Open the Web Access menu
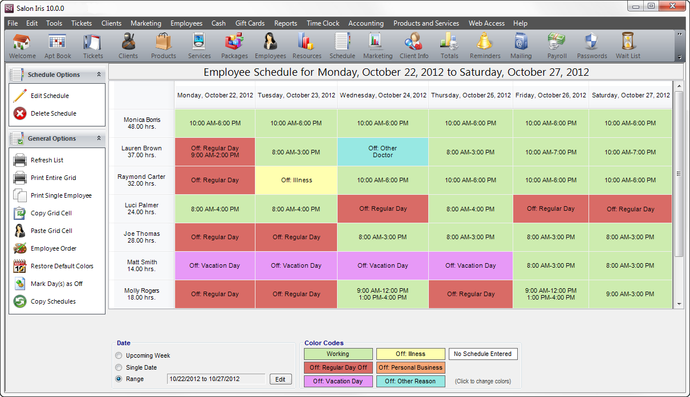 (486, 23)
